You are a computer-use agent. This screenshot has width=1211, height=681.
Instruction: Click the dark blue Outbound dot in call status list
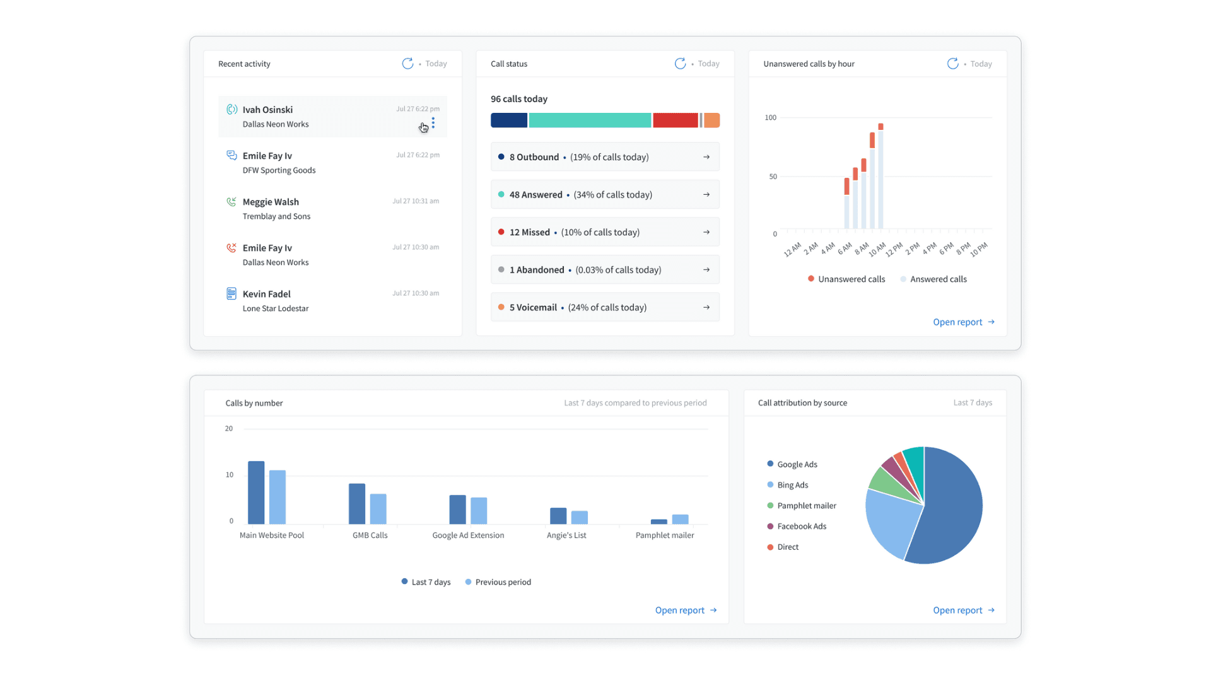pos(501,157)
